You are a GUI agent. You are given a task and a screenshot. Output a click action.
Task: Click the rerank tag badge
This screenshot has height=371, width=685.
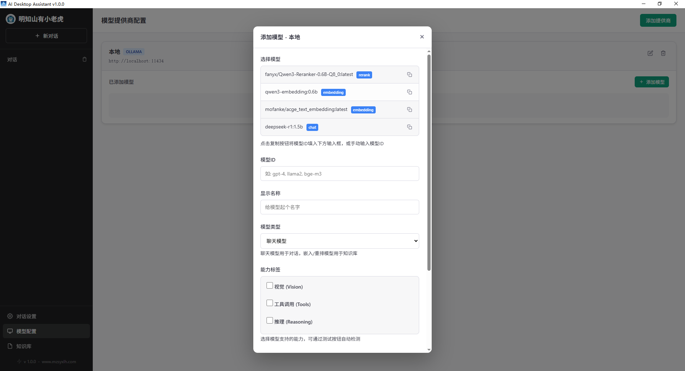(364, 75)
